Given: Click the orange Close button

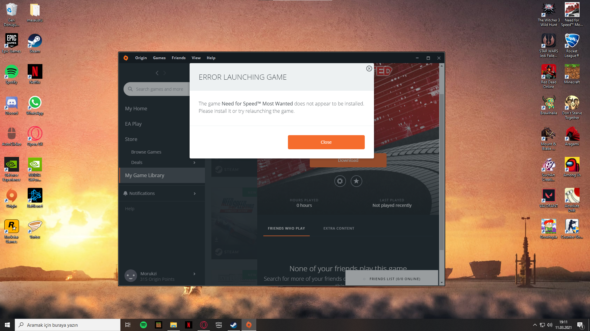Looking at the screenshot, I should pyautogui.click(x=326, y=142).
